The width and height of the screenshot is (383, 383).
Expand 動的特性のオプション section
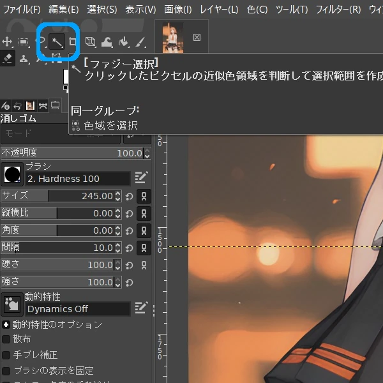click(6, 325)
